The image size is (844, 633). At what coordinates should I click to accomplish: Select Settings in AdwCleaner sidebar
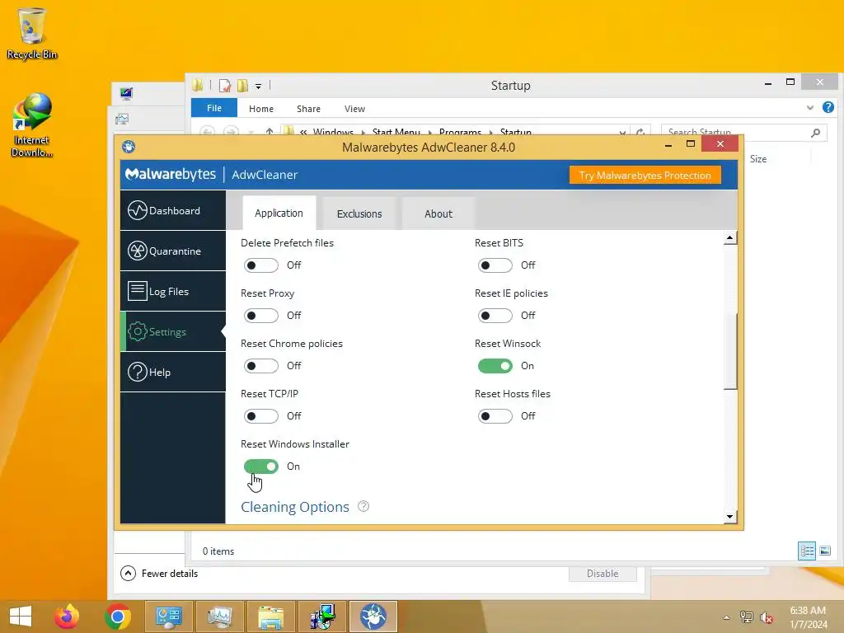173,331
